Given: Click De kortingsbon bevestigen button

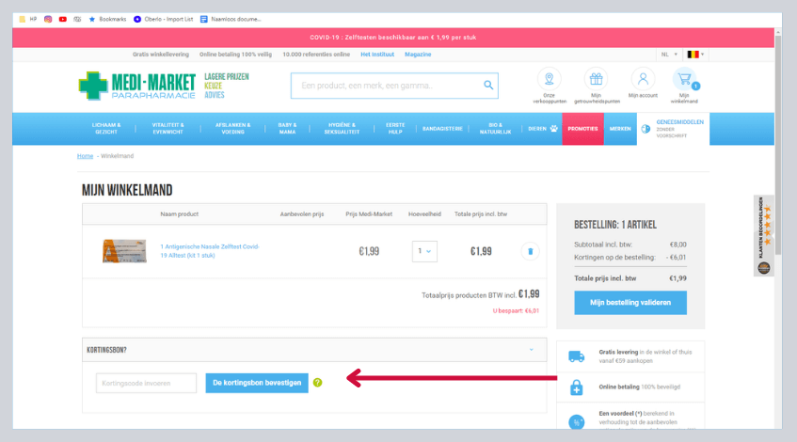Looking at the screenshot, I should tap(257, 383).
